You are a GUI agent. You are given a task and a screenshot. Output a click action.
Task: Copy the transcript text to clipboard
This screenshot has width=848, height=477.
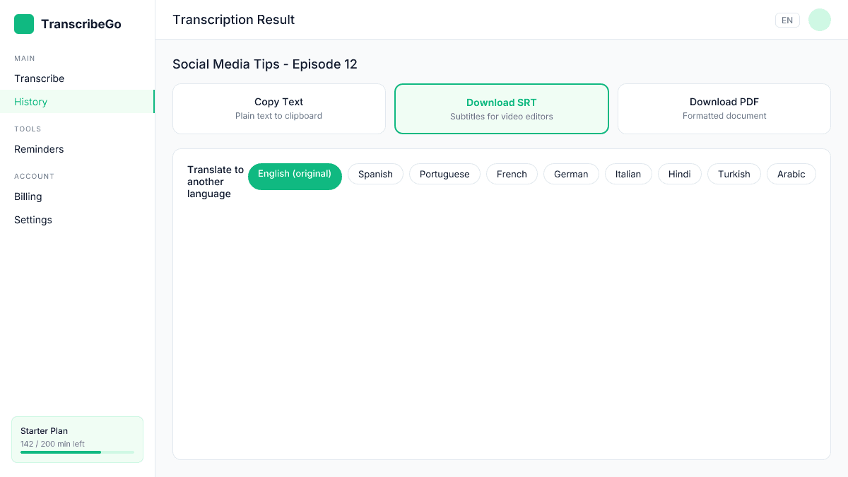[278, 108]
